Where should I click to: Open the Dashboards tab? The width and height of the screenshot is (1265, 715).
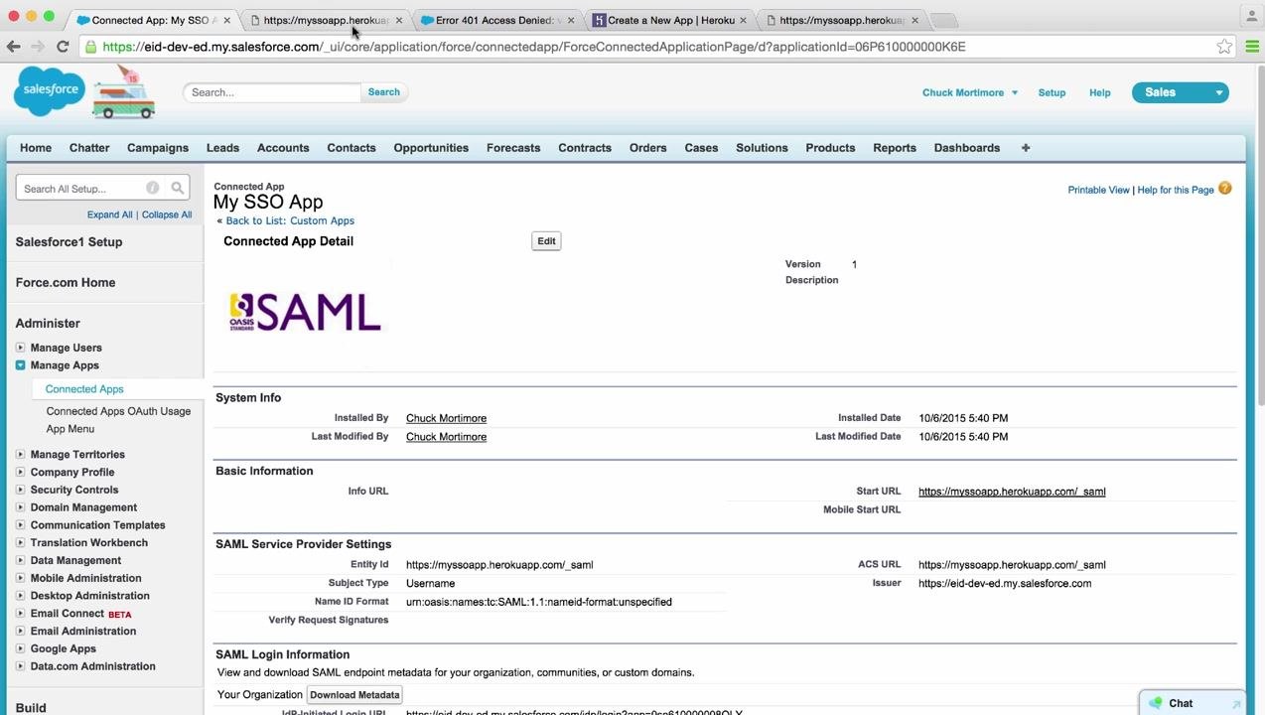click(x=967, y=148)
